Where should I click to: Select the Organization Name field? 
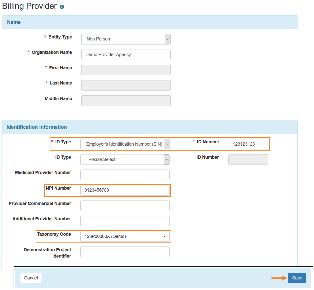coord(125,54)
